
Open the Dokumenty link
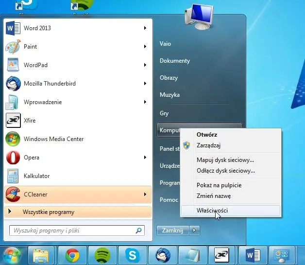click(174, 61)
